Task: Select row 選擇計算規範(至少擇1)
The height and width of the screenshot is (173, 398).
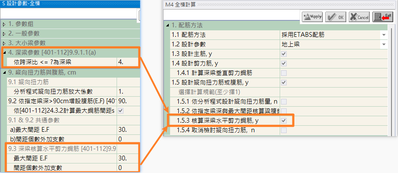Action: point(225,92)
